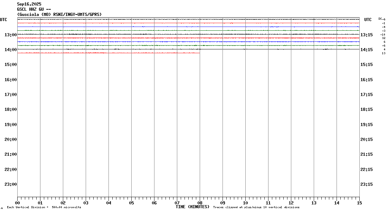Select the 20:15 end-time label

[x=367, y=139]
